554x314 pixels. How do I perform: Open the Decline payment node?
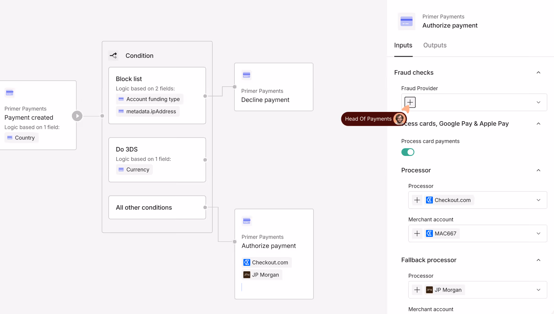[x=274, y=87]
